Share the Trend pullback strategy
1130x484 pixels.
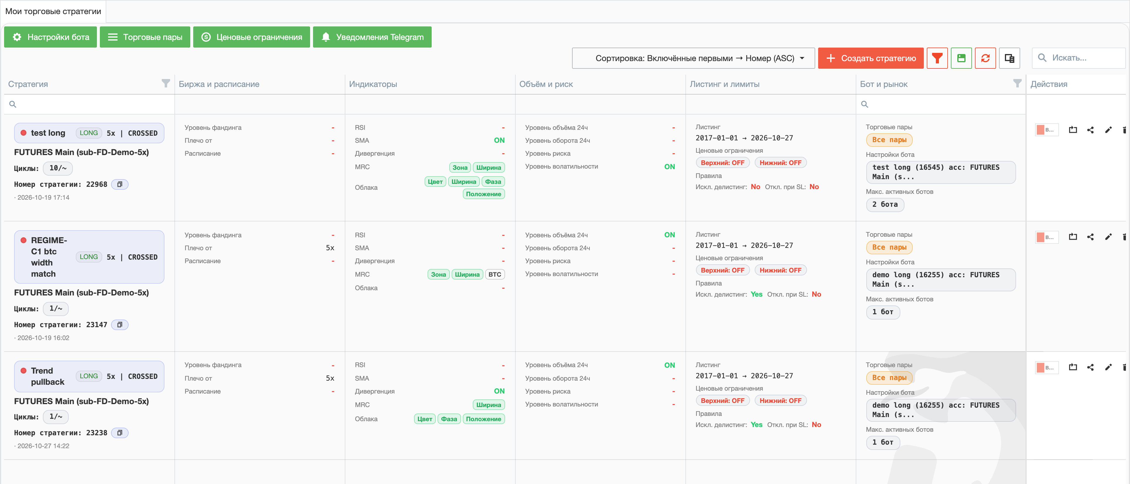tap(1091, 367)
